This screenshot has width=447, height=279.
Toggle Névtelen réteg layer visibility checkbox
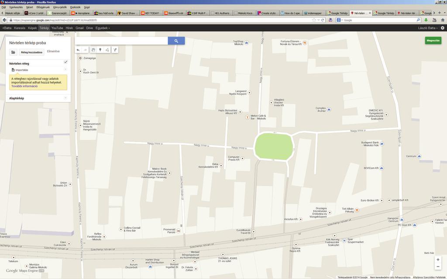click(65, 62)
